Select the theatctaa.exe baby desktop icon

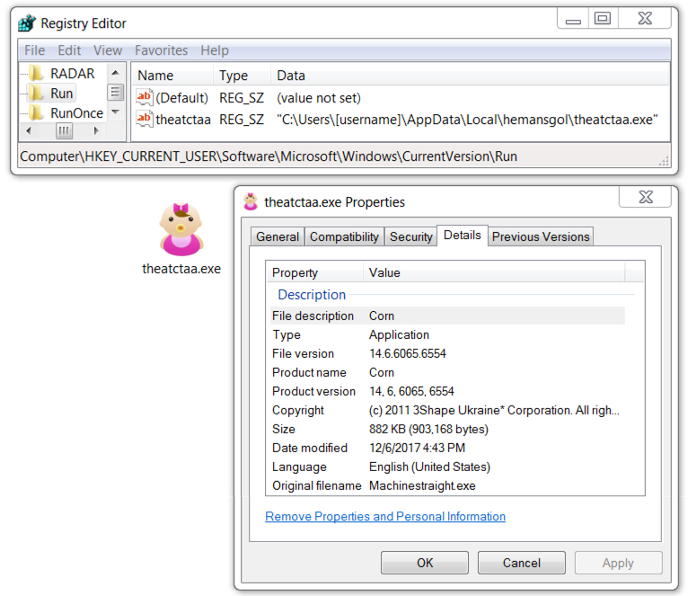click(181, 229)
